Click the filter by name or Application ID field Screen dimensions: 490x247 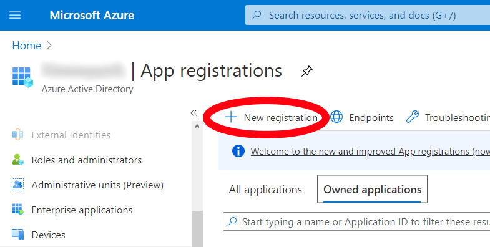coord(356,221)
